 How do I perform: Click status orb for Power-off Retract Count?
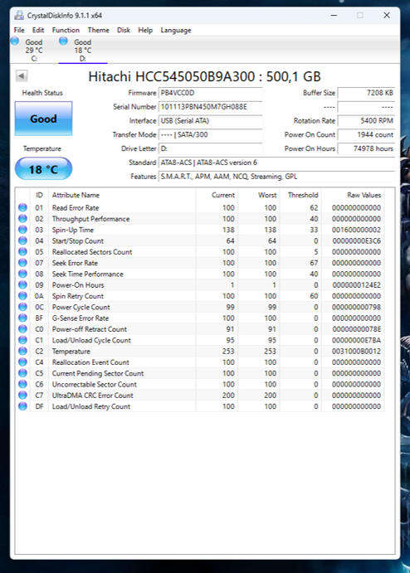pyautogui.click(x=22, y=329)
